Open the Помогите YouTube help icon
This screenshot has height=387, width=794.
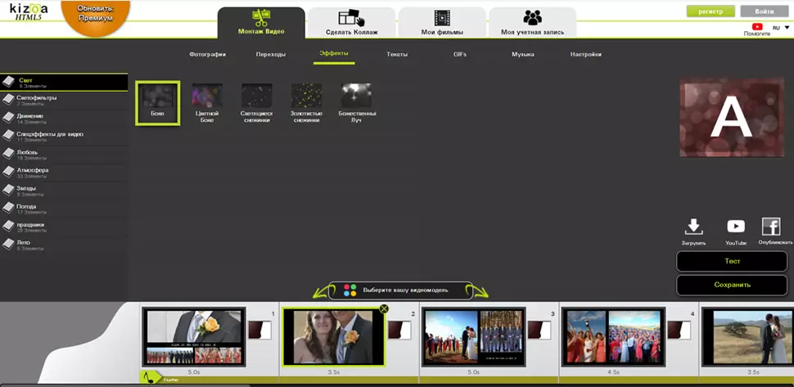(757, 27)
